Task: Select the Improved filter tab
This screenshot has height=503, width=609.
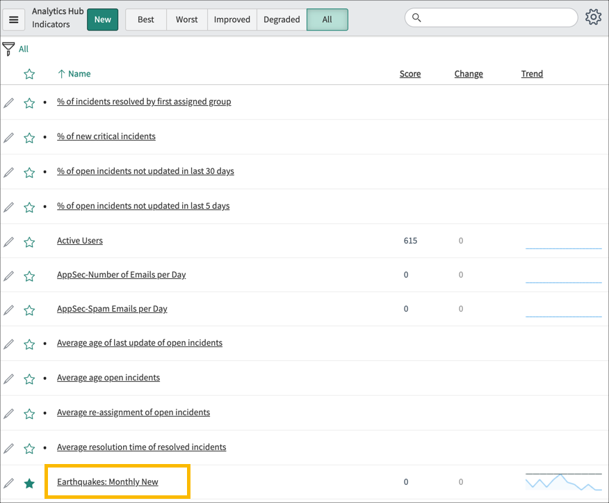Action: [x=232, y=19]
